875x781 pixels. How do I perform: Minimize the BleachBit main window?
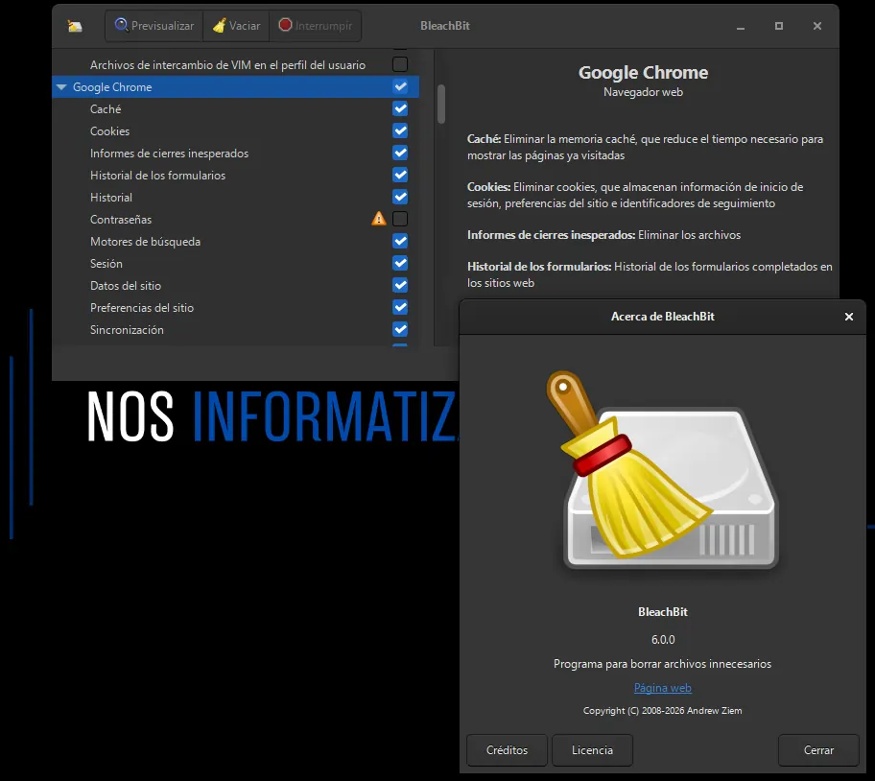pyautogui.click(x=741, y=26)
